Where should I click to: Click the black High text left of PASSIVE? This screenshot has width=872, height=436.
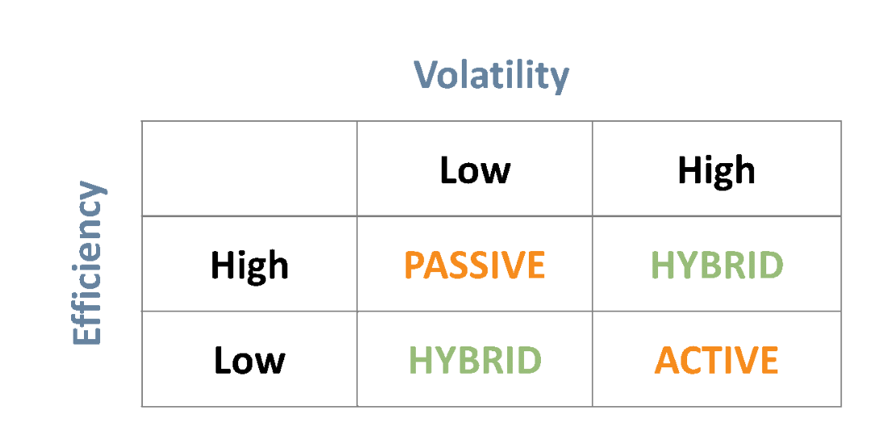(x=249, y=265)
